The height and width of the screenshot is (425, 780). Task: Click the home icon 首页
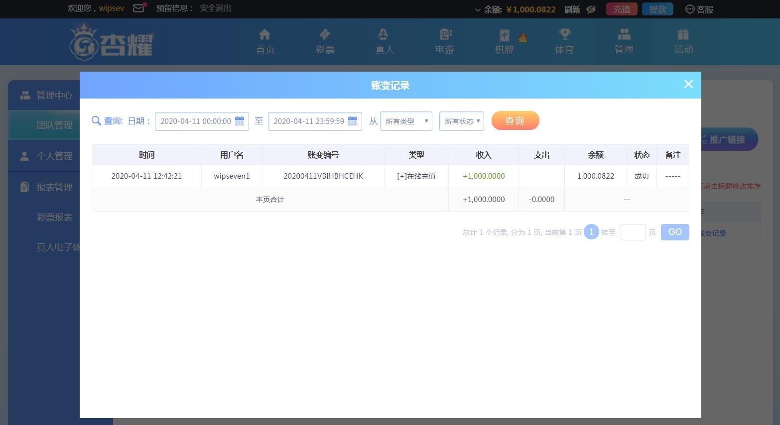[x=264, y=35]
